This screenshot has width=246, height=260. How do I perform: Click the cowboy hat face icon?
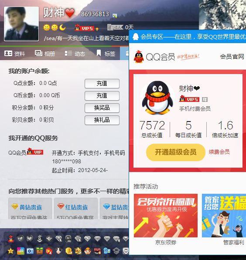[x=88, y=251]
